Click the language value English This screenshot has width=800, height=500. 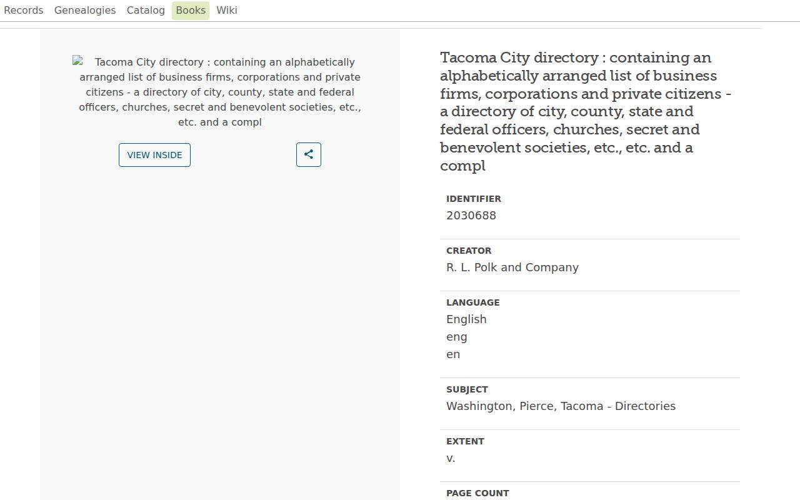(466, 319)
